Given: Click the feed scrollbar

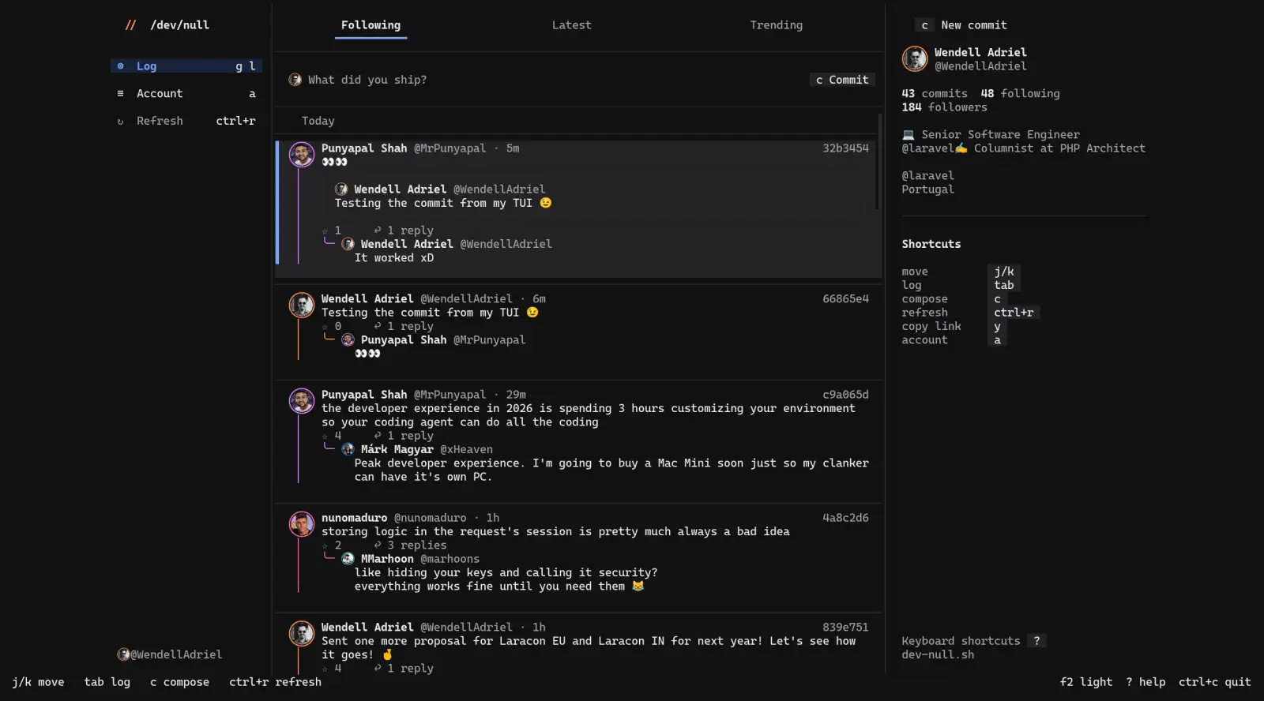Looking at the screenshot, I should (878, 162).
